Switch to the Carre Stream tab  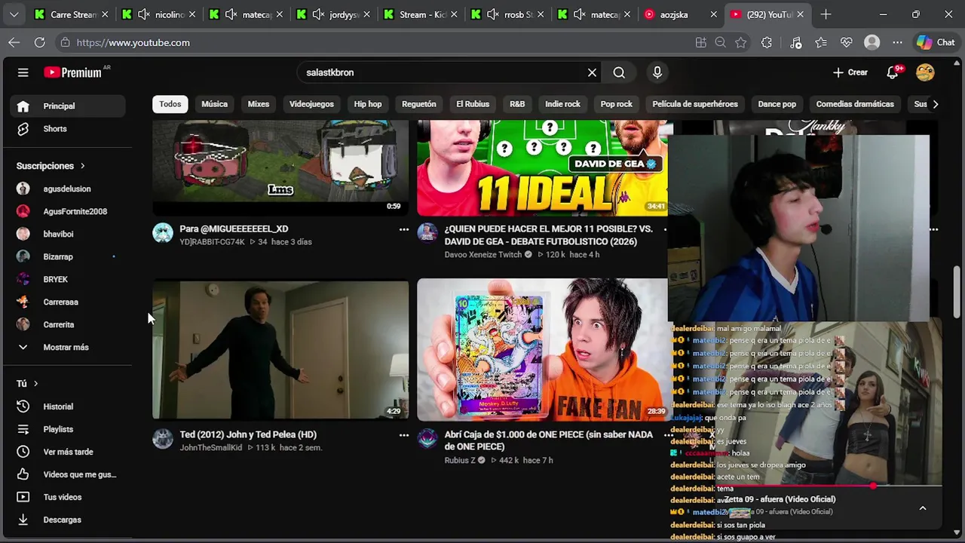coord(72,14)
